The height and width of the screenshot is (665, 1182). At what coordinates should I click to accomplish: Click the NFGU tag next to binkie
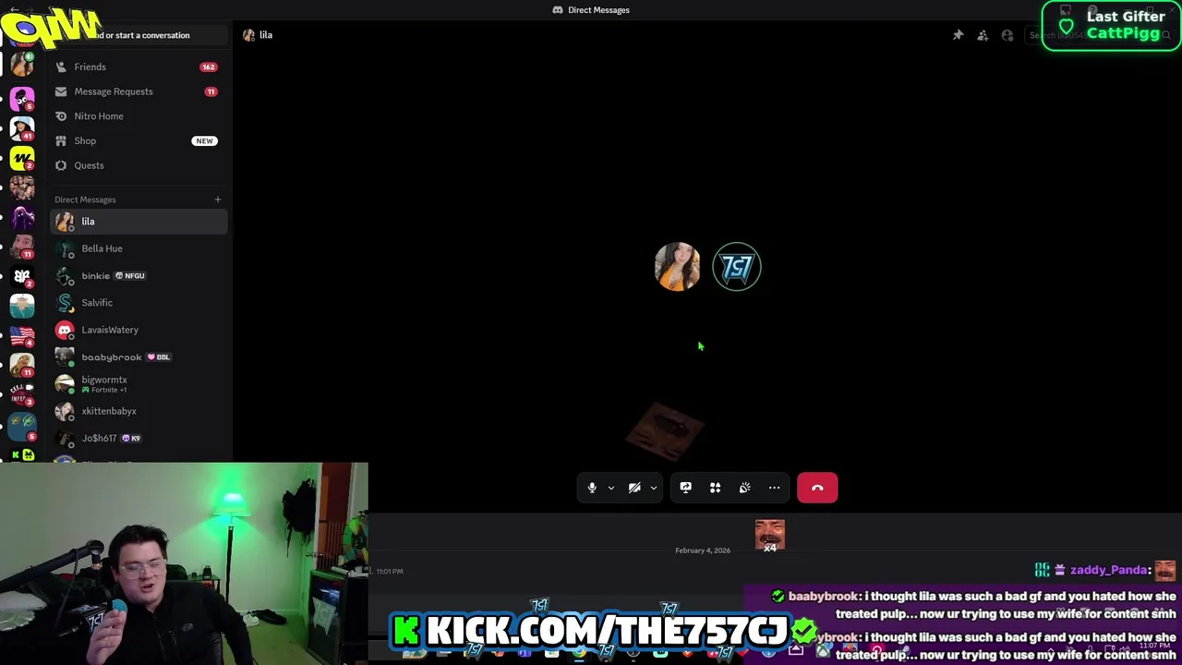pyautogui.click(x=130, y=275)
